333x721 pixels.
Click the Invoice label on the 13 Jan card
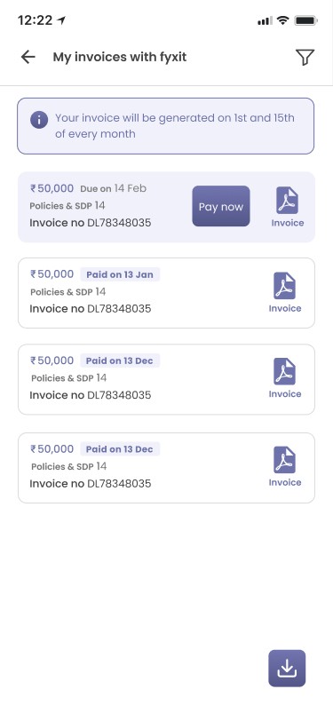tap(285, 308)
